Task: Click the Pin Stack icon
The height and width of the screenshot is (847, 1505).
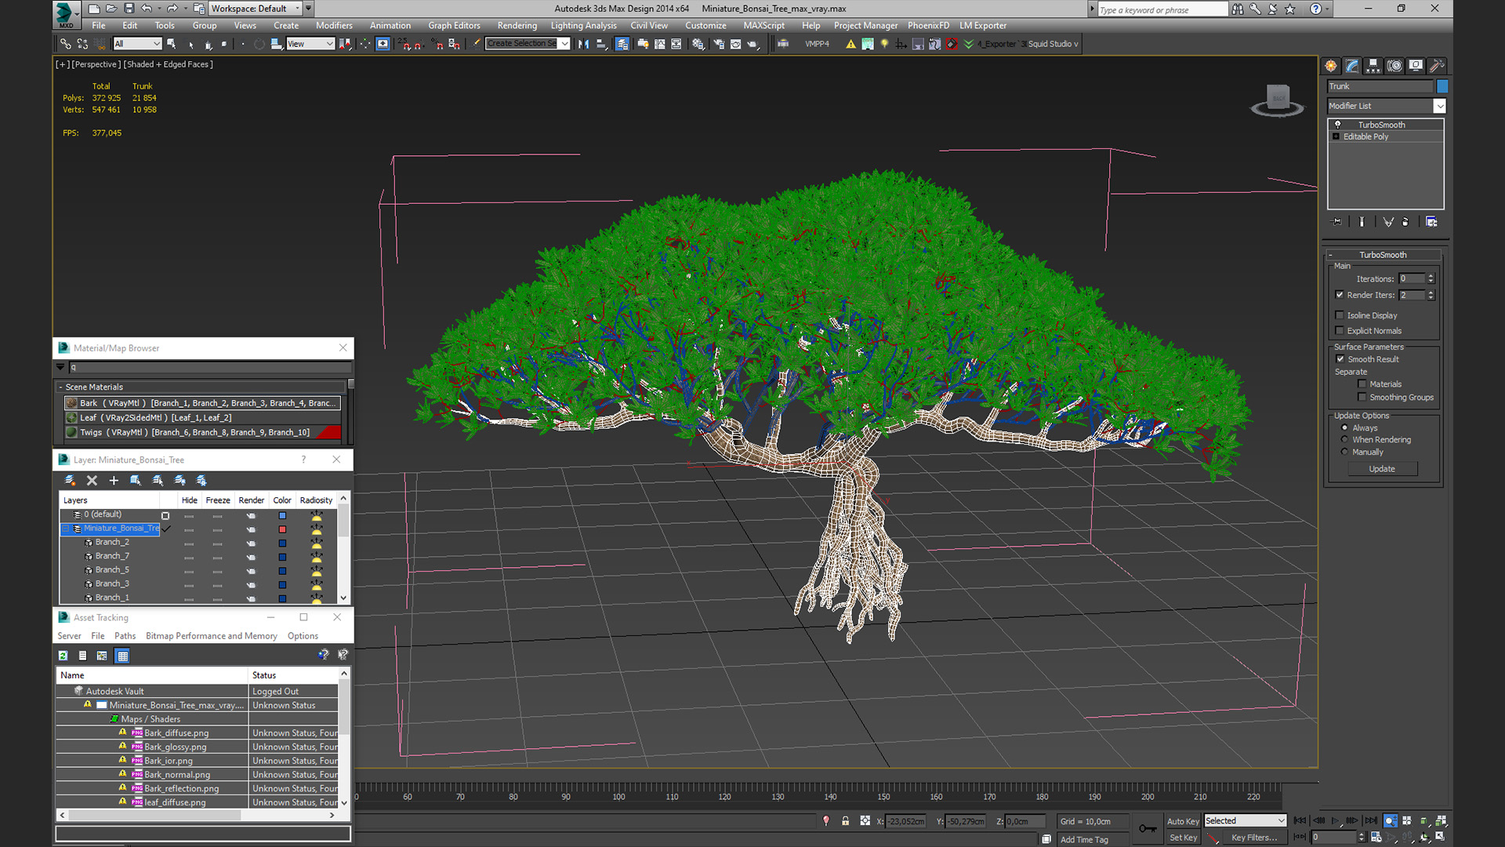Action: [x=1337, y=222]
